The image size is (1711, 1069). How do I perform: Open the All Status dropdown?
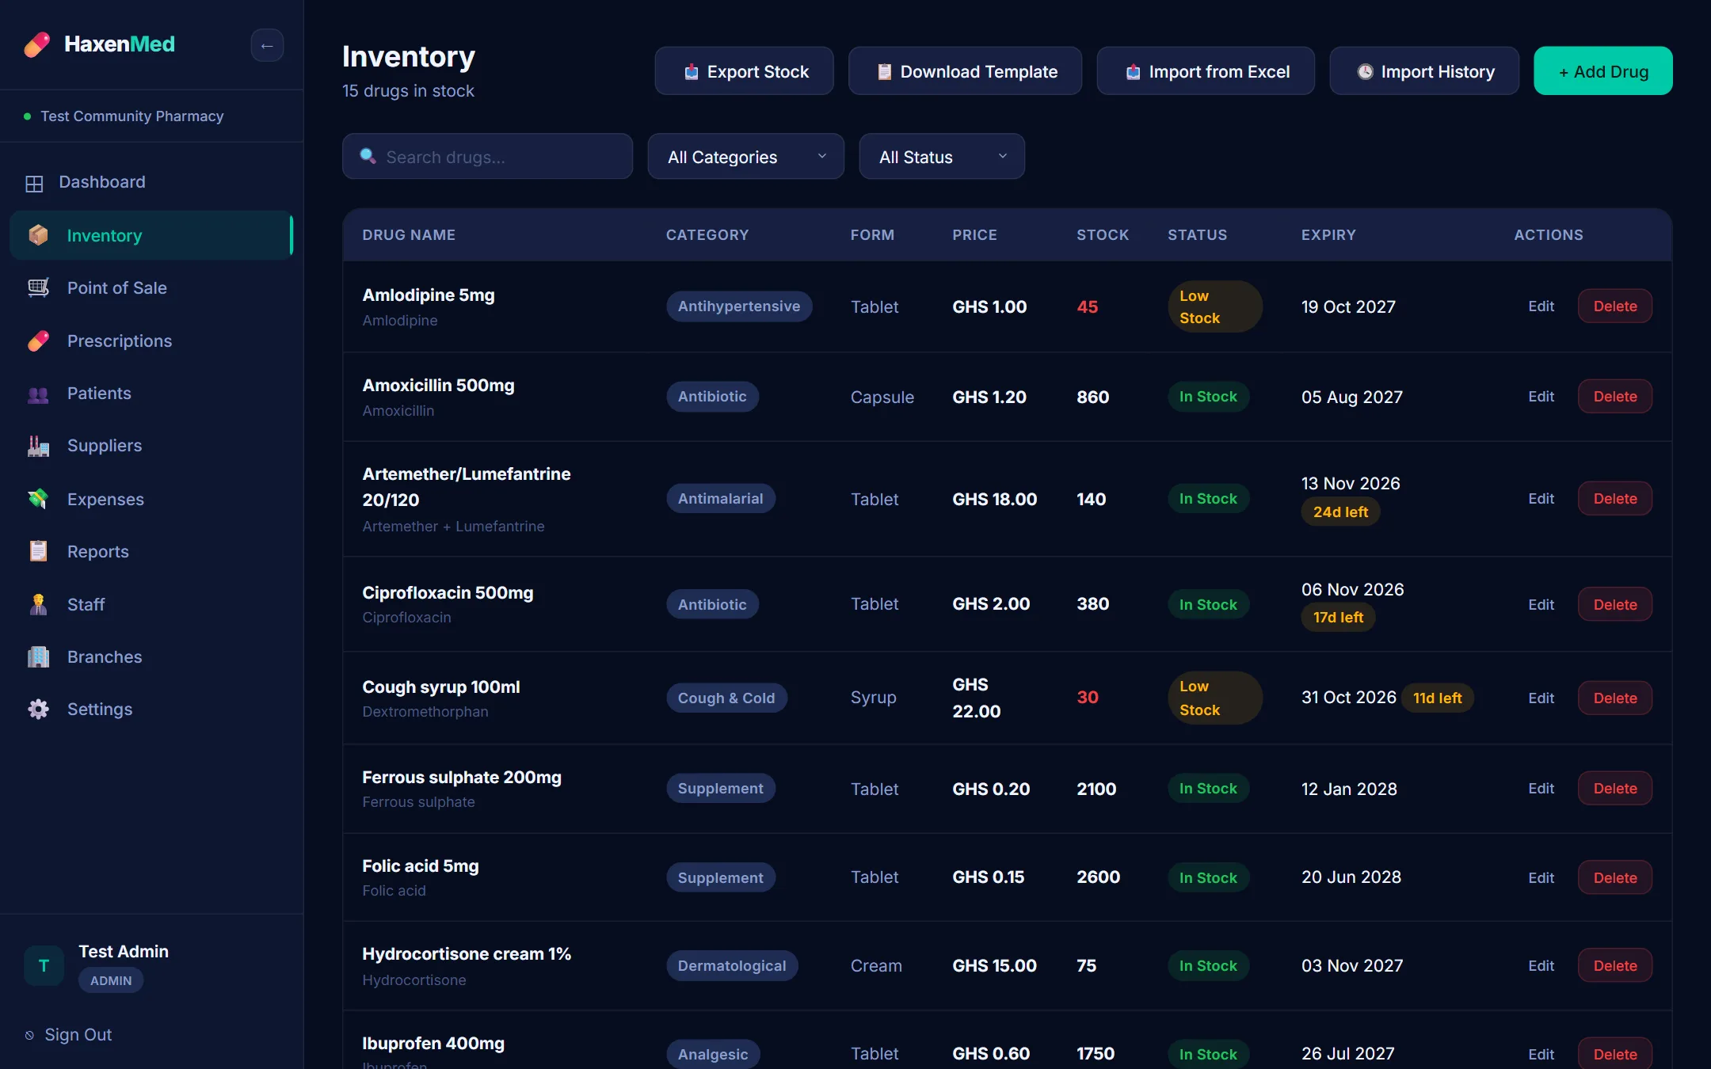[941, 157]
